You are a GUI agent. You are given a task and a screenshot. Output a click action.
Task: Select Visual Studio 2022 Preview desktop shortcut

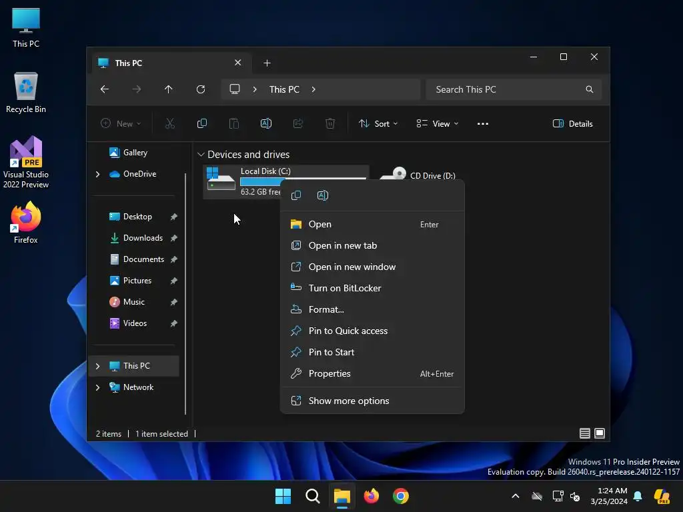[x=26, y=162]
